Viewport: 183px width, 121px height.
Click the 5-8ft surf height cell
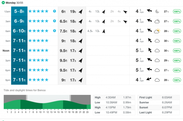coord(19,12)
